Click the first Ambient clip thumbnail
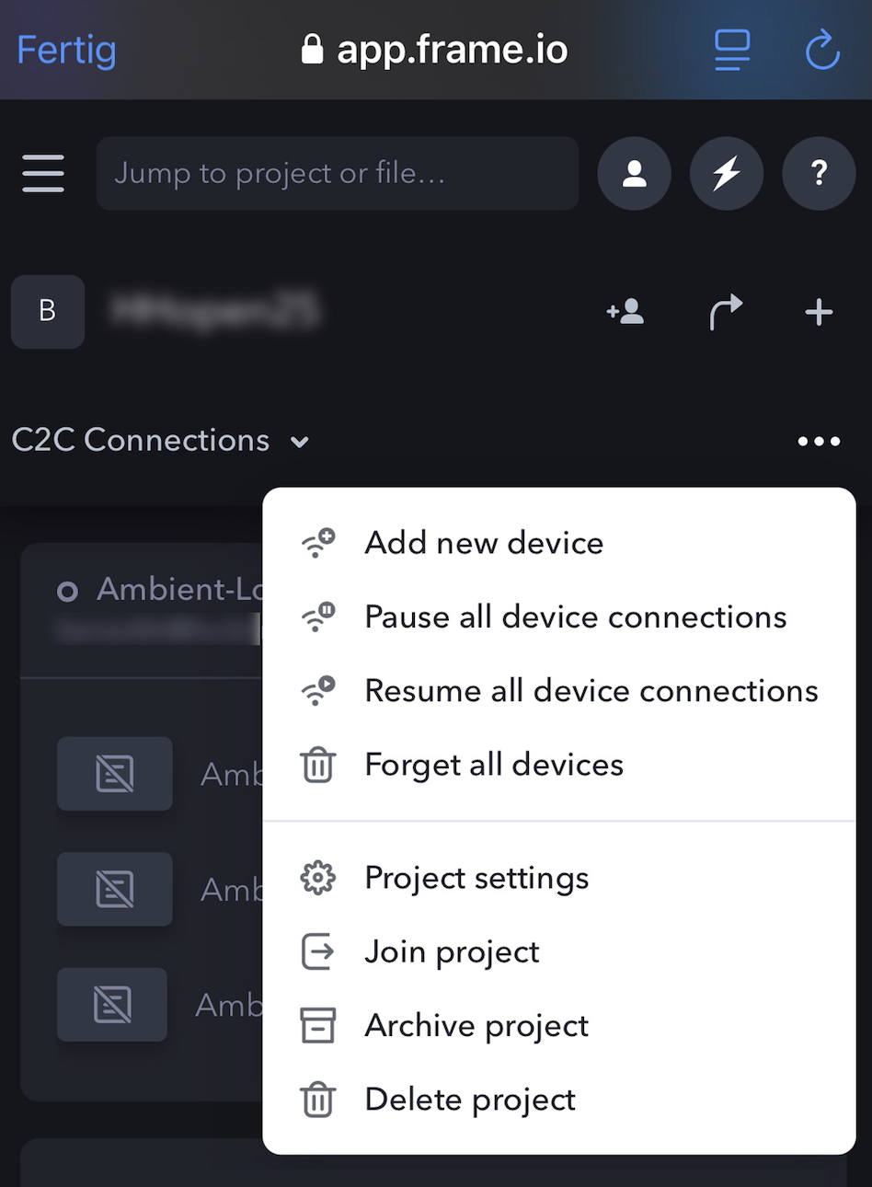Image resolution: width=872 pixels, height=1187 pixels. [115, 774]
